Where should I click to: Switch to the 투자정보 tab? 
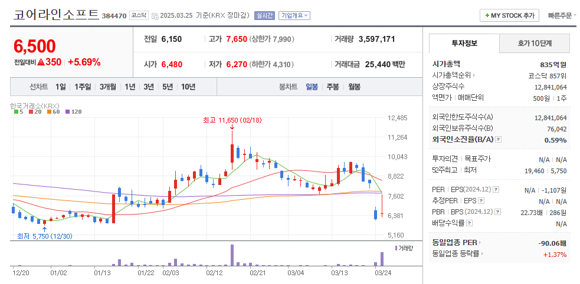pyautogui.click(x=464, y=43)
